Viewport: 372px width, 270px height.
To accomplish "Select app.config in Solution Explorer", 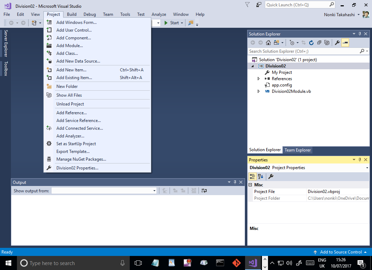I will 282,85.
